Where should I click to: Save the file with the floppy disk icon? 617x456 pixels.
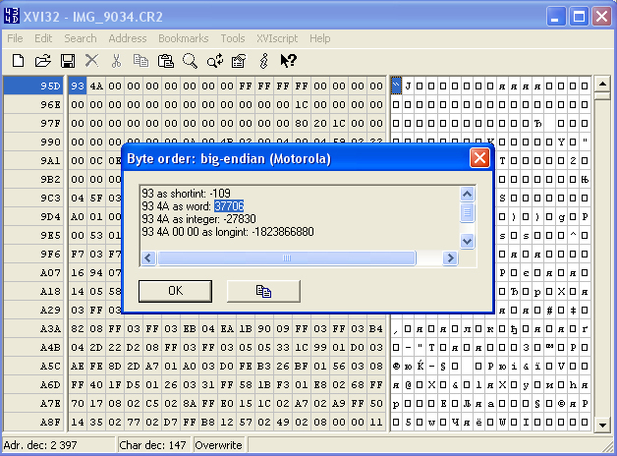click(x=68, y=61)
